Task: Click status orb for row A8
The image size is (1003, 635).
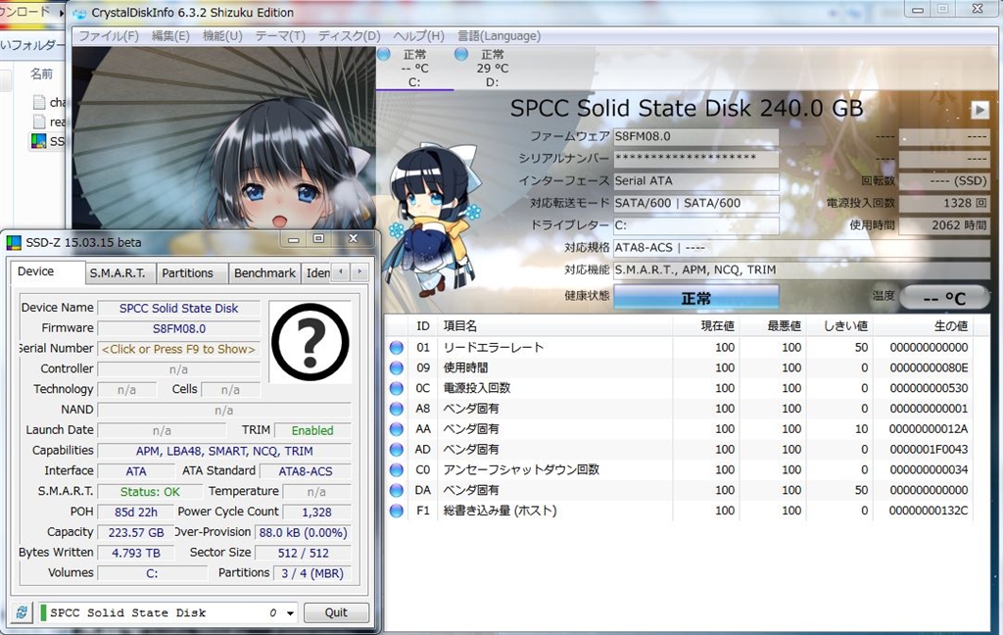Action: 397,409
